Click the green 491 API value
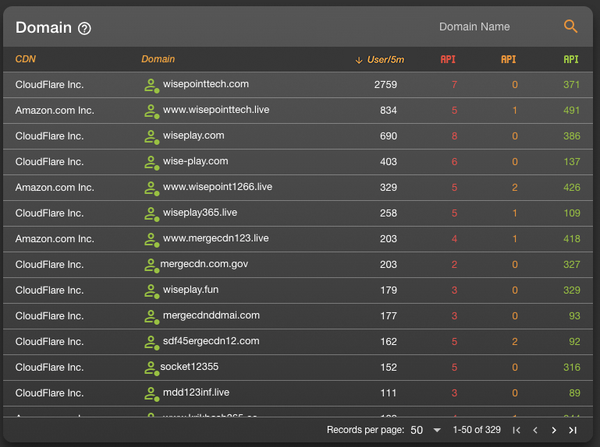600x447 pixels. (571, 111)
